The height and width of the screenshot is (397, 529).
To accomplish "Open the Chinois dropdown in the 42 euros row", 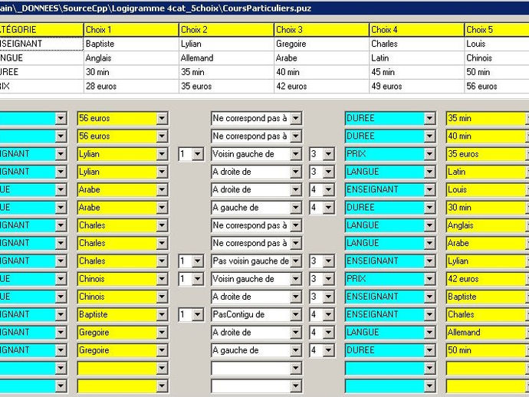I will tap(163, 279).
